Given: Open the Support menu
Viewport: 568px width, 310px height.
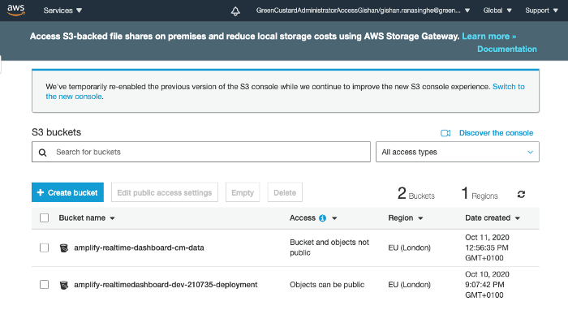Looking at the screenshot, I should coord(541,11).
